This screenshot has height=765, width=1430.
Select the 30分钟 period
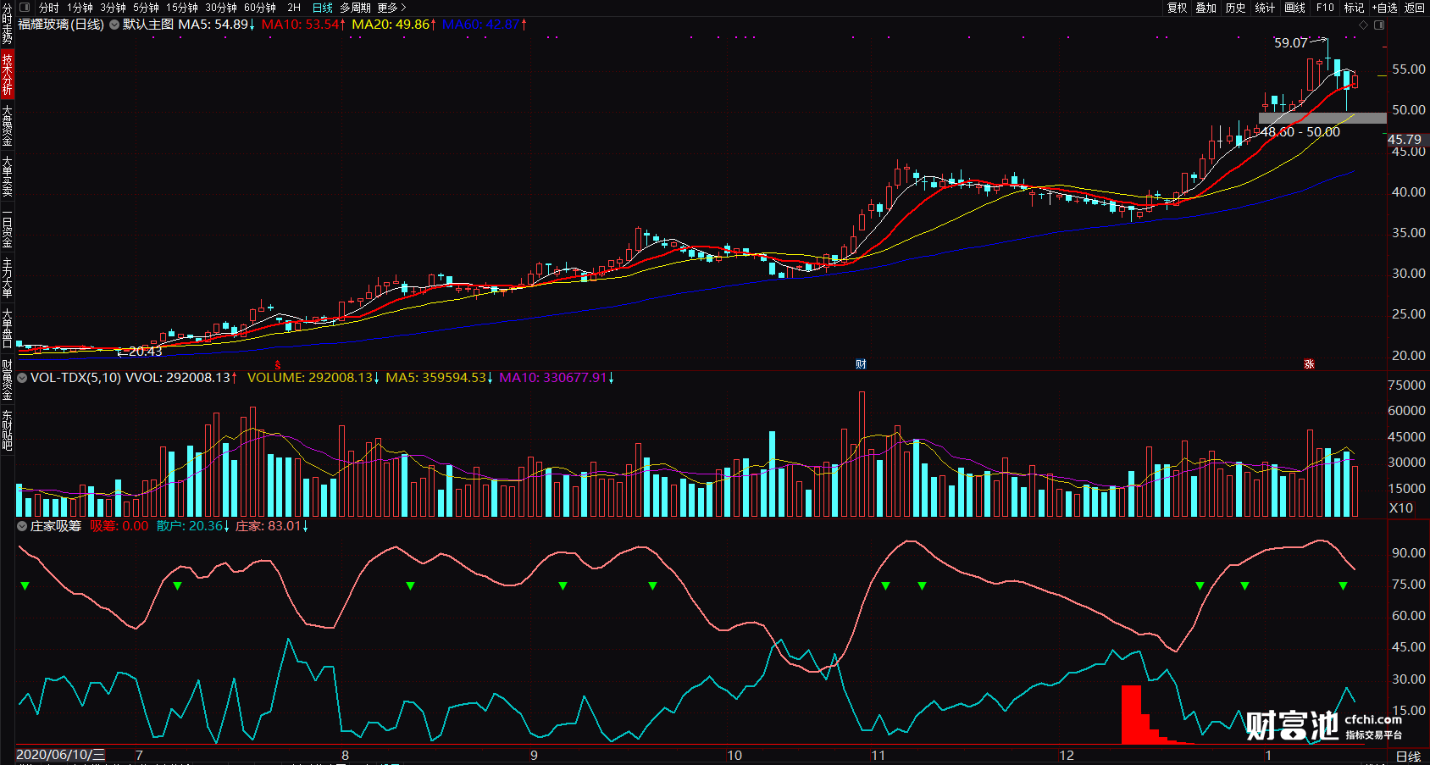[221, 8]
